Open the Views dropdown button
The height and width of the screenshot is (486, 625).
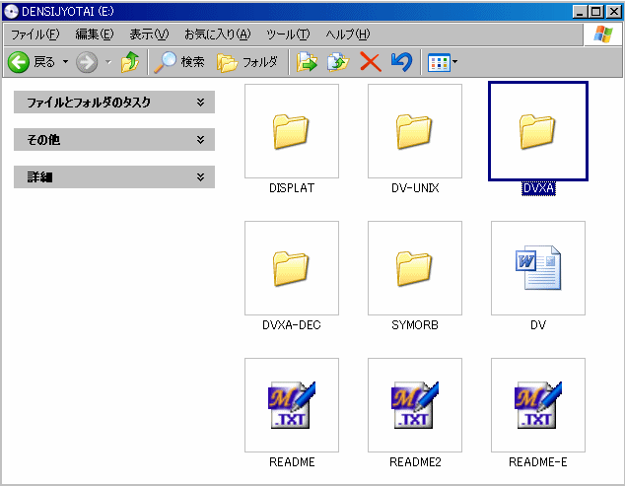[x=442, y=62]
